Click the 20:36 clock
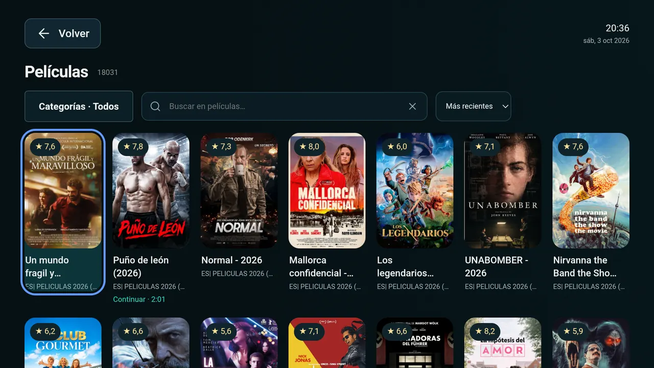The height and width of the screenshot is (368, 654). click(x=617, y=28)
